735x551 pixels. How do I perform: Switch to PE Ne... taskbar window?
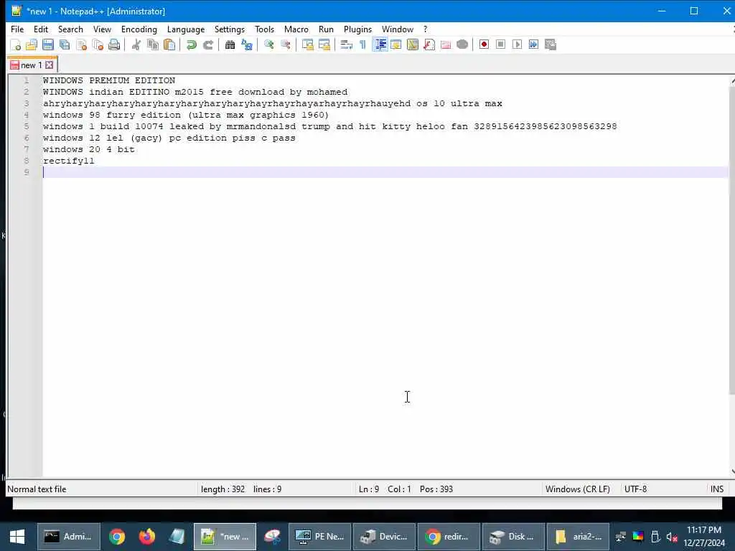319,537
